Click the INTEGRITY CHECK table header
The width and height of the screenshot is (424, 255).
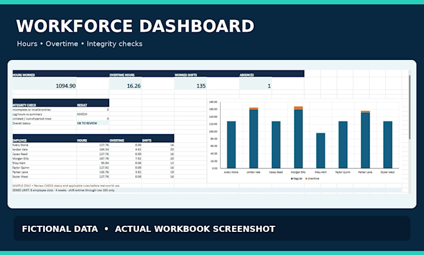tap(24, 105)
